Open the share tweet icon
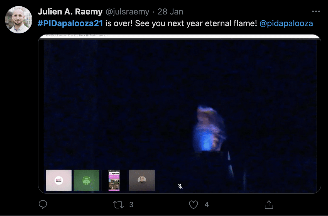The width and height of the screenshot is (328, 216). [269, 205]
